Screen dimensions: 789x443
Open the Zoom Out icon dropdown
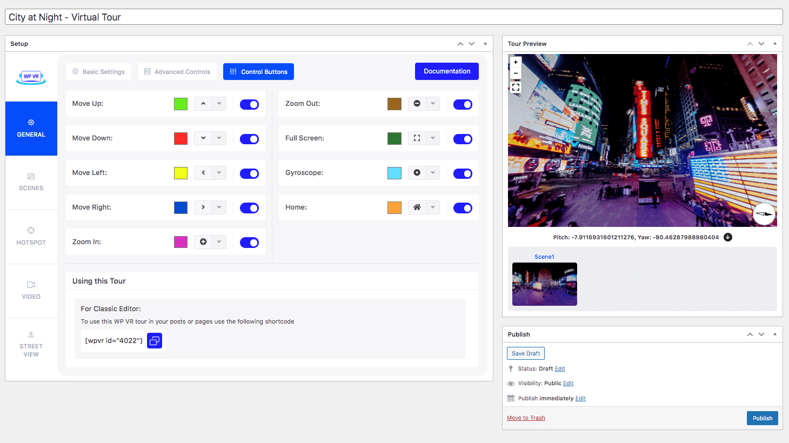432,104
